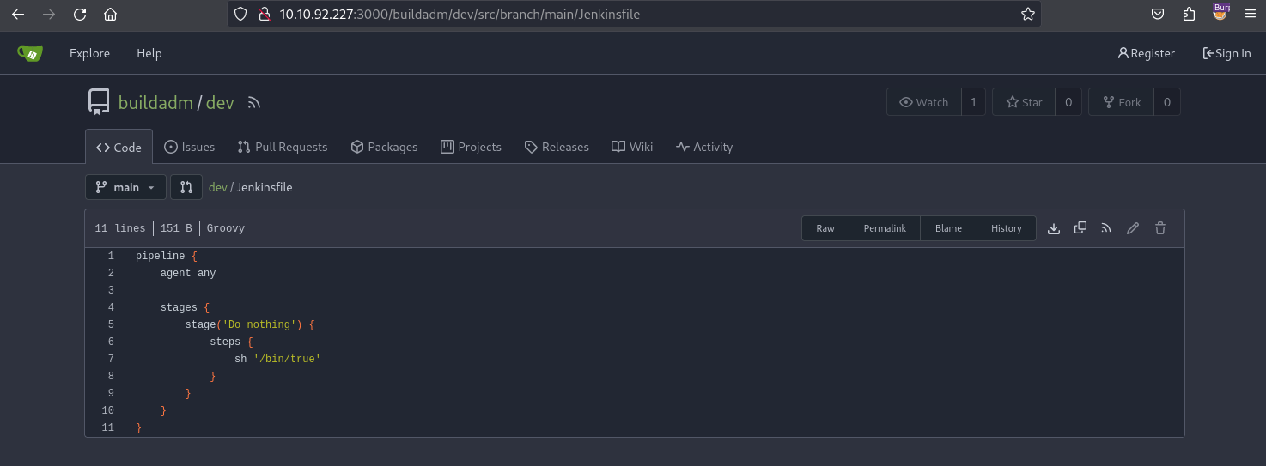Select line number 11
1266x466 pixels.
(107, 427)
